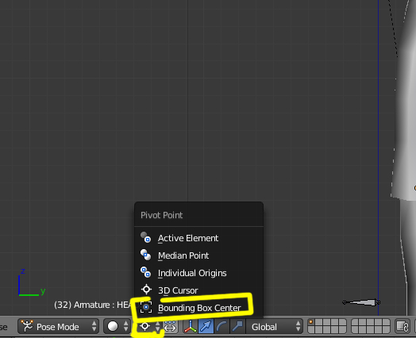Toggle the 3D manipulator axes widget

(x=191, y=326)
